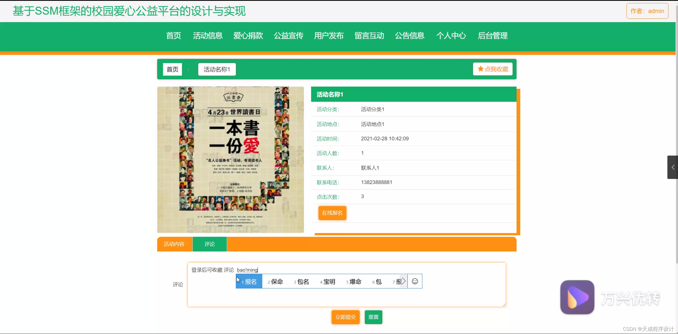Screen dimensions: 678x334
Task: Open the 爱心捐款 navigation menu
Action: tap(248, 36)
